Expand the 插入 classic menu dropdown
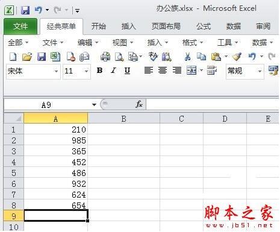 [158, 43]
